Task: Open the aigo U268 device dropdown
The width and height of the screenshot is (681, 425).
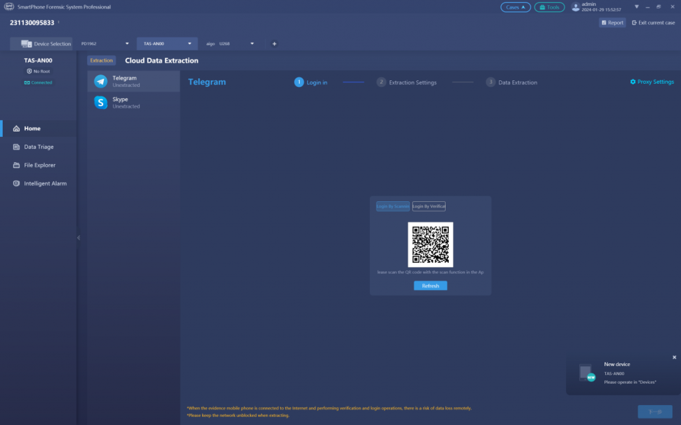Action: [229, 43]
